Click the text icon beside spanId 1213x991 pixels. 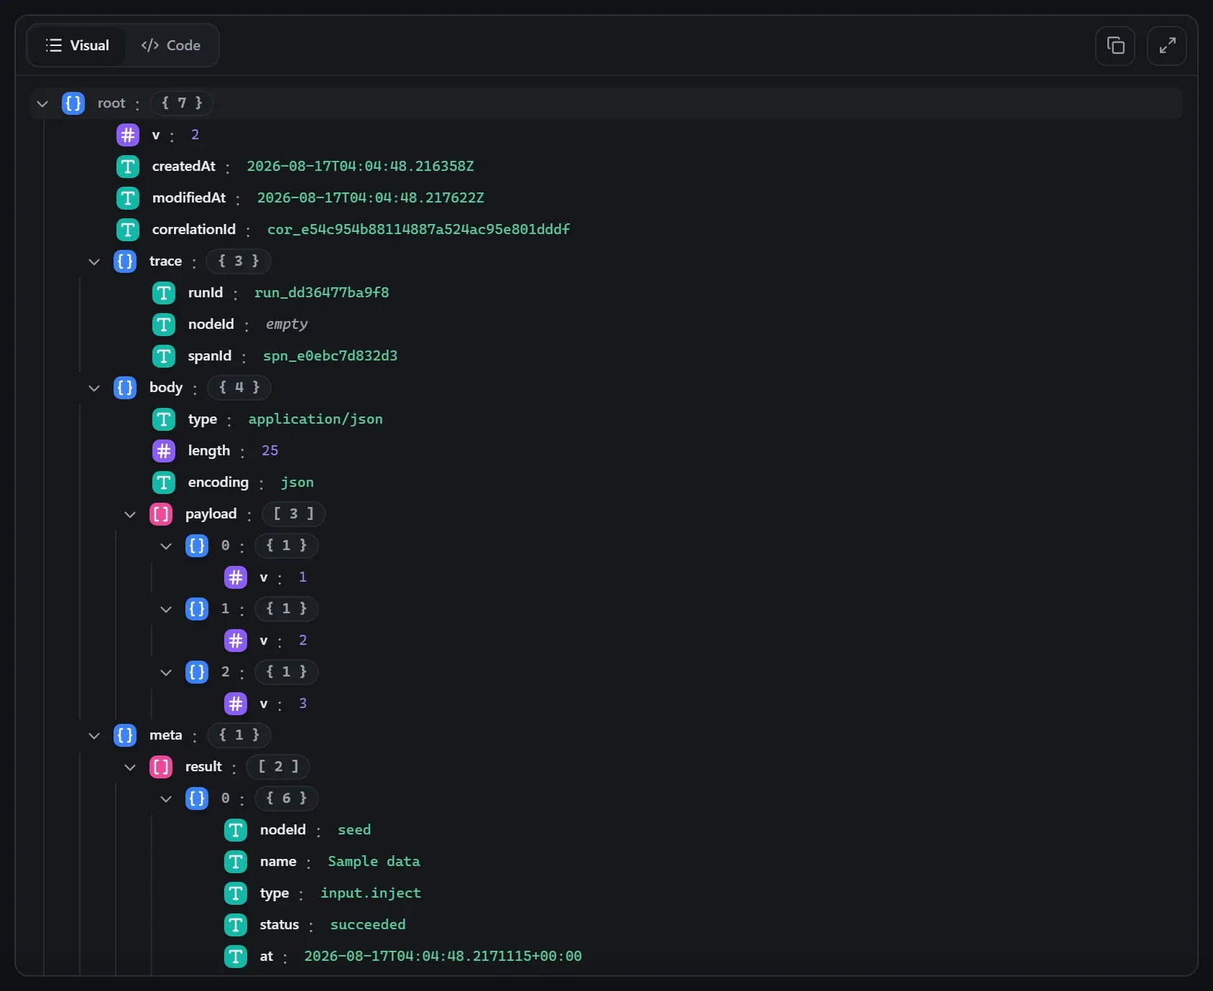(x=164, y=356)
